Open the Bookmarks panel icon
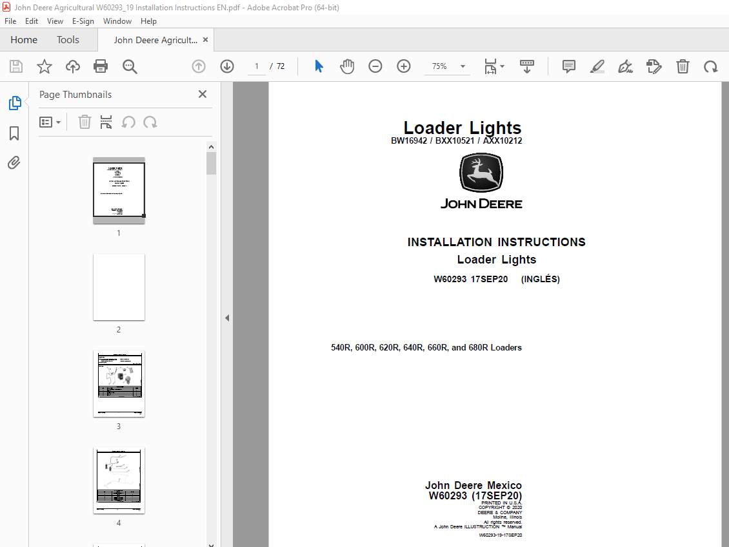Image resolution: width=729 pixels, height=547 pixels. tap(14, 133)
